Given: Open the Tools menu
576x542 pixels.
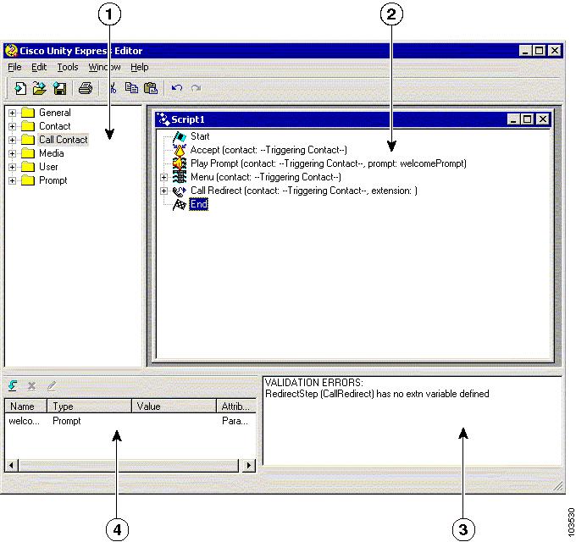Looking at the screenshot, I should click(x=68, y=67).
